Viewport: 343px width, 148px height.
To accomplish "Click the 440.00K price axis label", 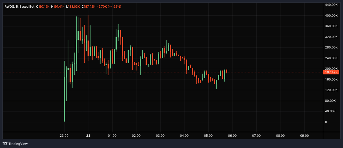I will pyautogui.click(x=332, y=5).
